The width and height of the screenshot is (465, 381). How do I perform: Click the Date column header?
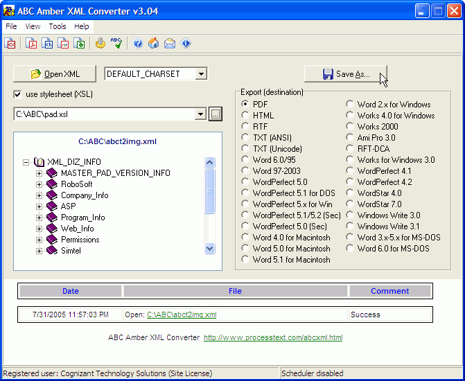pos(71,291)
